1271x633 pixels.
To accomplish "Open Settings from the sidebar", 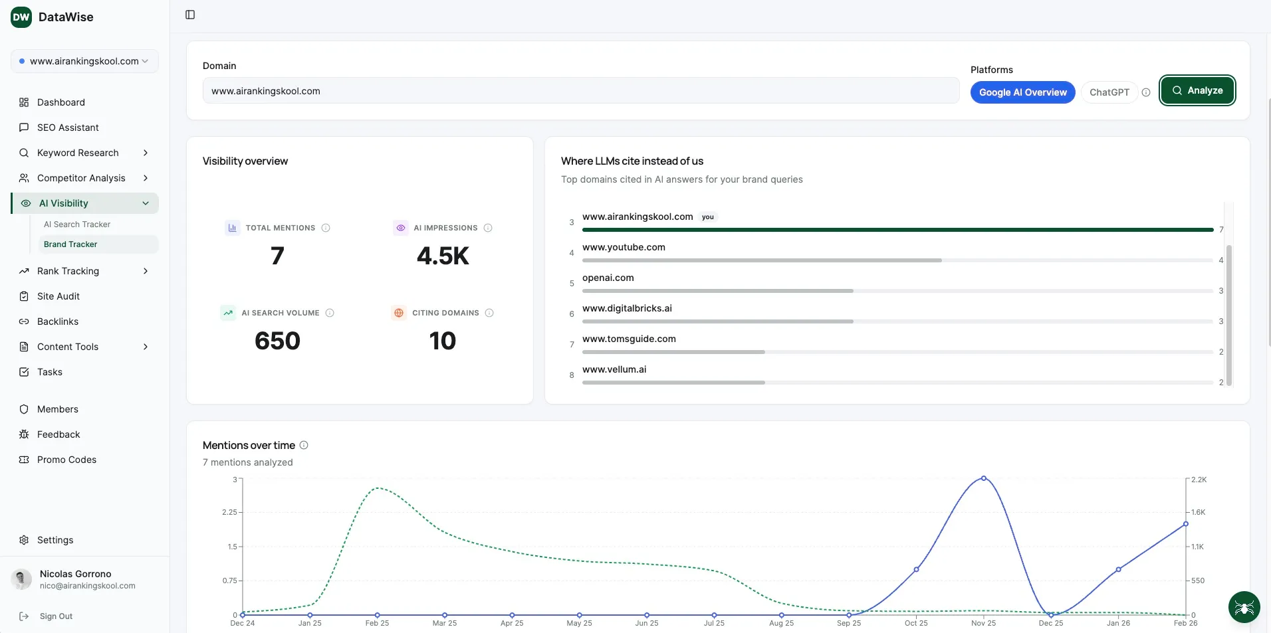I will tap(55, 539).
